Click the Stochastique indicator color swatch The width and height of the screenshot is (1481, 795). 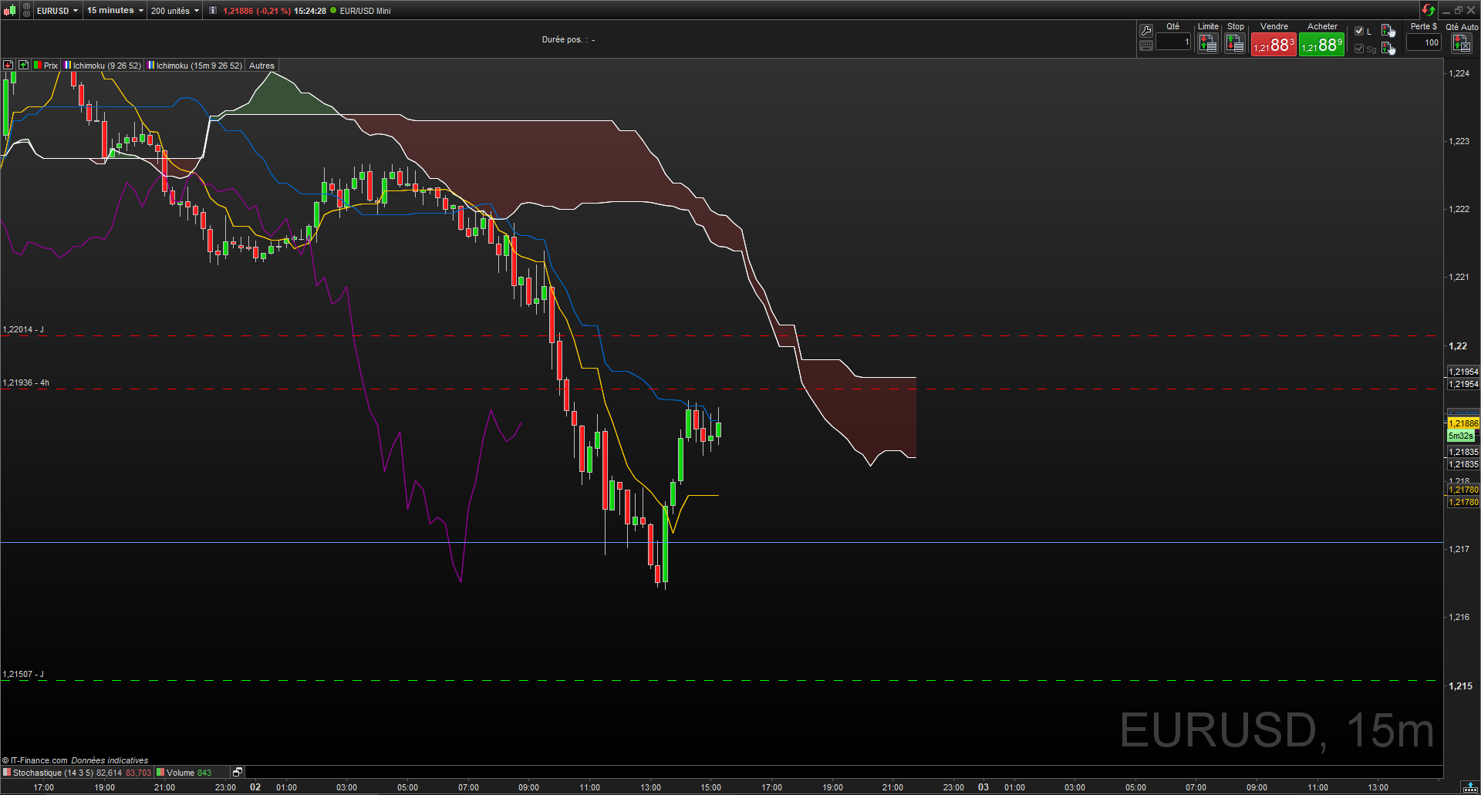coord(7,772)
